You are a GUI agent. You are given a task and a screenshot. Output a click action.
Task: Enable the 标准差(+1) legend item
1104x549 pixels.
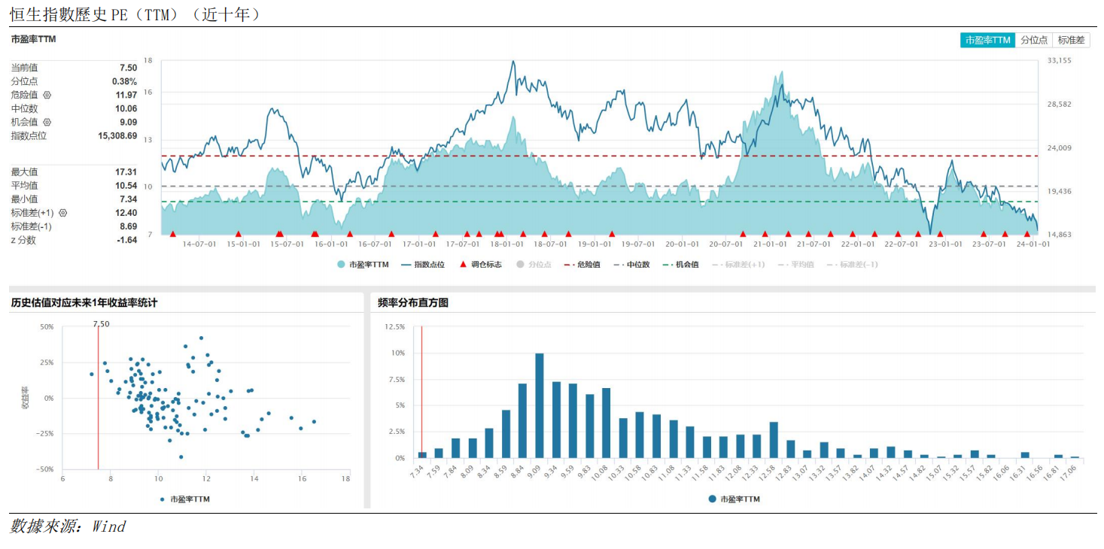[x=738, y=265]
